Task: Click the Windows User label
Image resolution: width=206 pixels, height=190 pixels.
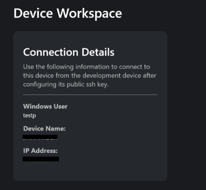Action: pos(45,106)
